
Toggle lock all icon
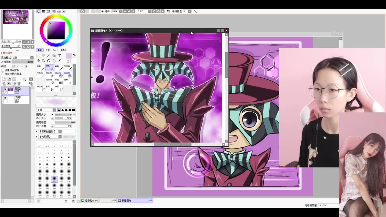(26, 66)
